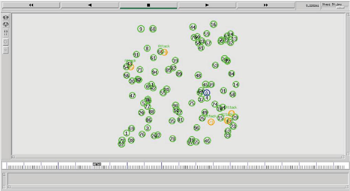Select green node 78
The width and height of the screenshot is (350, 191).
173,139
